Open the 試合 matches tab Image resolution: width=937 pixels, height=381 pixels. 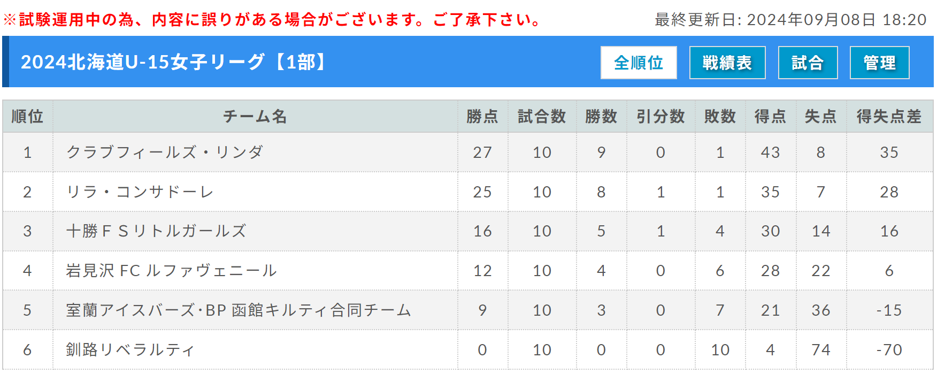pyautogui.click(x=808, y=63)
